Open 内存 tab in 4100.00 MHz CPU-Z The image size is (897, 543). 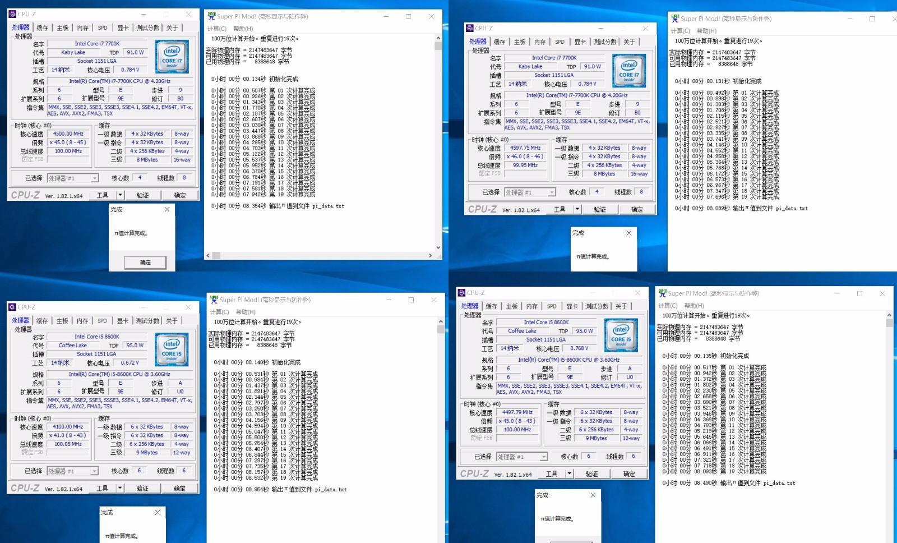pos(82,321)
